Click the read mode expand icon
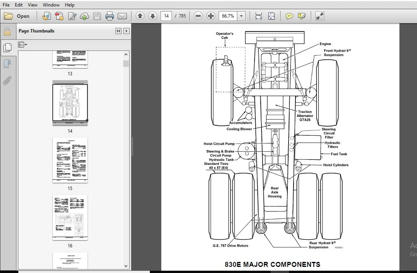417x273 pixels. point(320,16)
